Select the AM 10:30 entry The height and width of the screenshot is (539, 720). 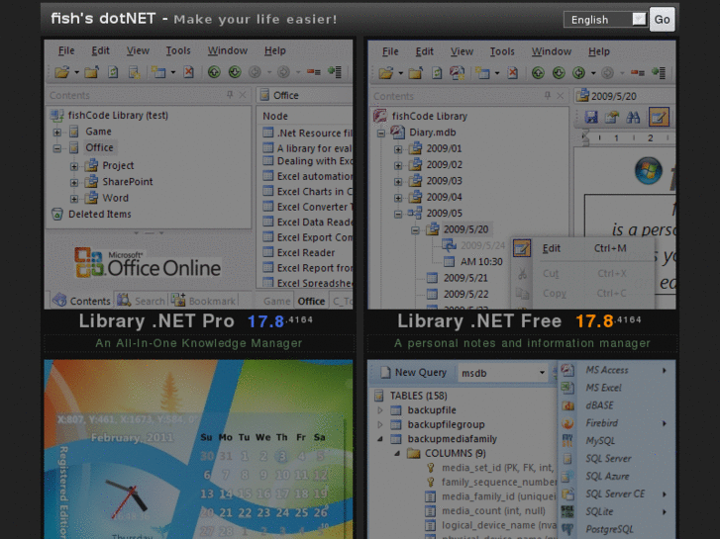pos(481,262)
